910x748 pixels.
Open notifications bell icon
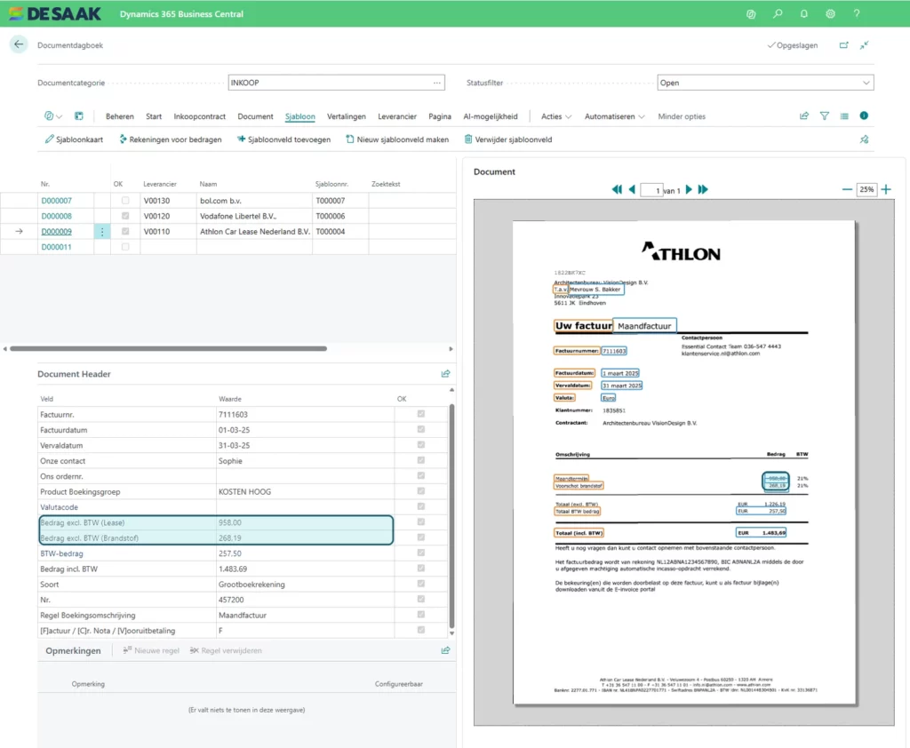(803, 14)
